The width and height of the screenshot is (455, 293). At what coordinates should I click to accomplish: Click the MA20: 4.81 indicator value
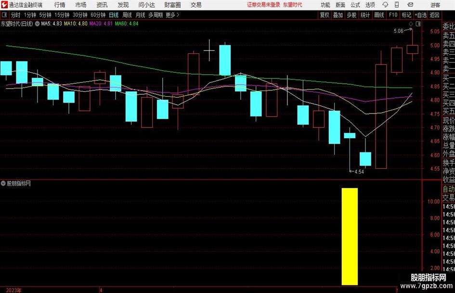point(101,24)
